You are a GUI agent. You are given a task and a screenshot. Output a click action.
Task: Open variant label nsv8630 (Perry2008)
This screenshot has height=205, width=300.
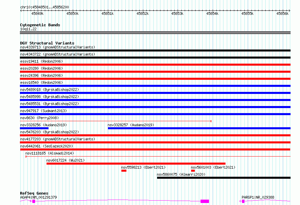(x=39, y=118)
